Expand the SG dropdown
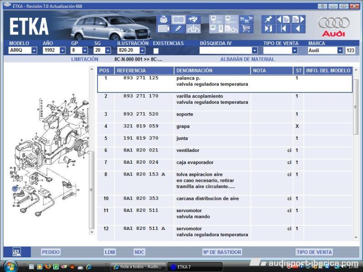This screenshot has height=272, width=363. (108, 50)
